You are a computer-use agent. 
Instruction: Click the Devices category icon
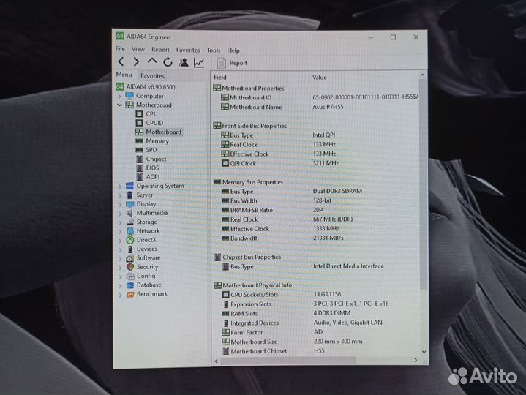[130, 249]
